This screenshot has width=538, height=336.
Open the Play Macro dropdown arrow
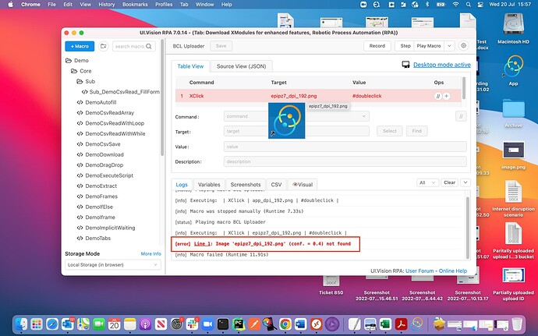449,46
